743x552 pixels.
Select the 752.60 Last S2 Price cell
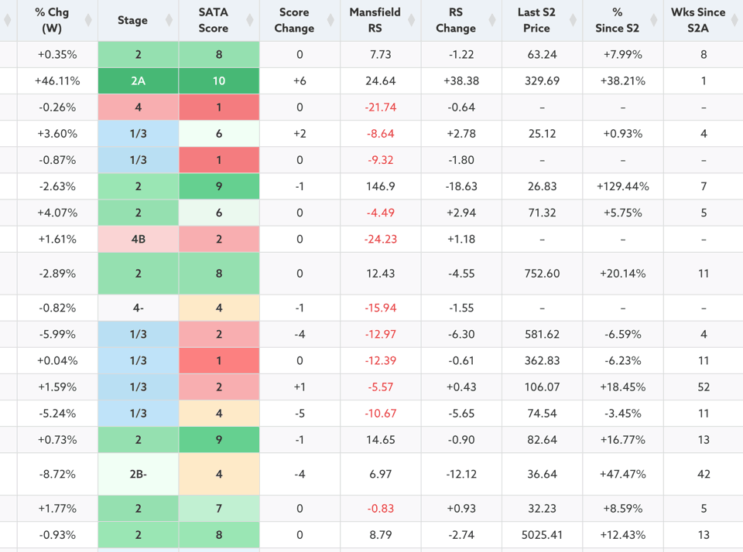click(x=542, y=274)
